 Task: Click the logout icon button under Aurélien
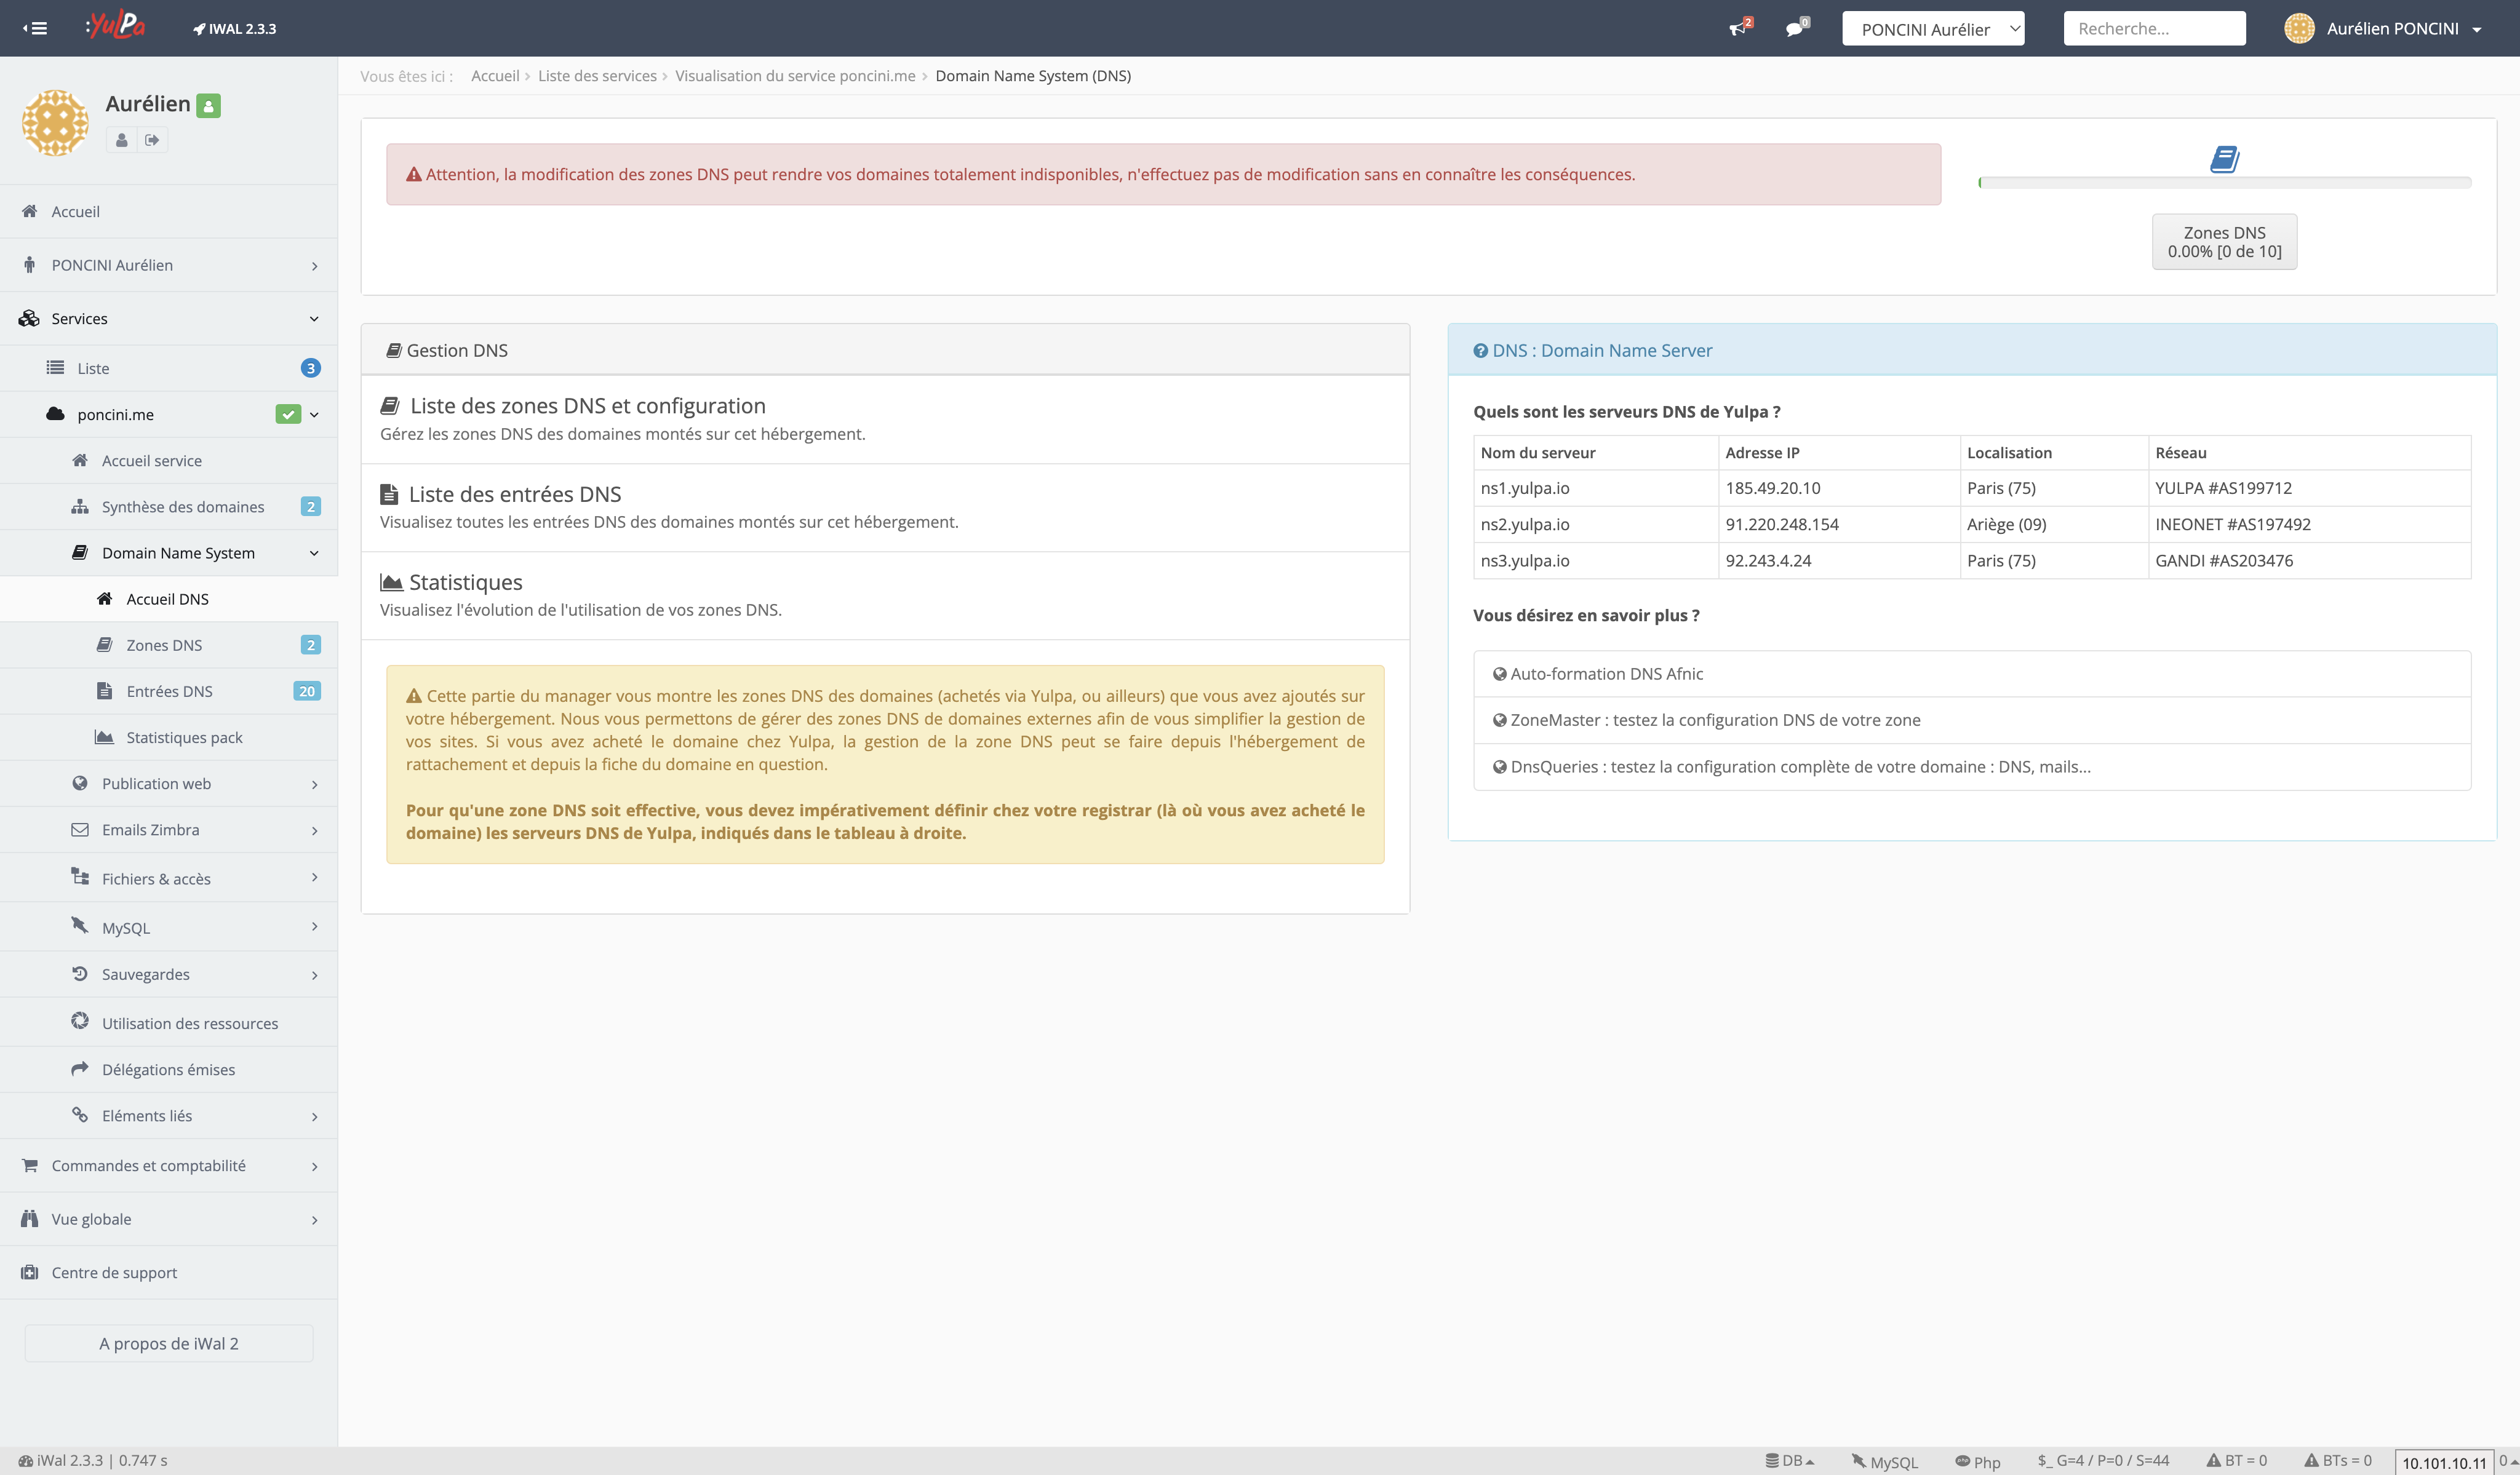point(152,140)
